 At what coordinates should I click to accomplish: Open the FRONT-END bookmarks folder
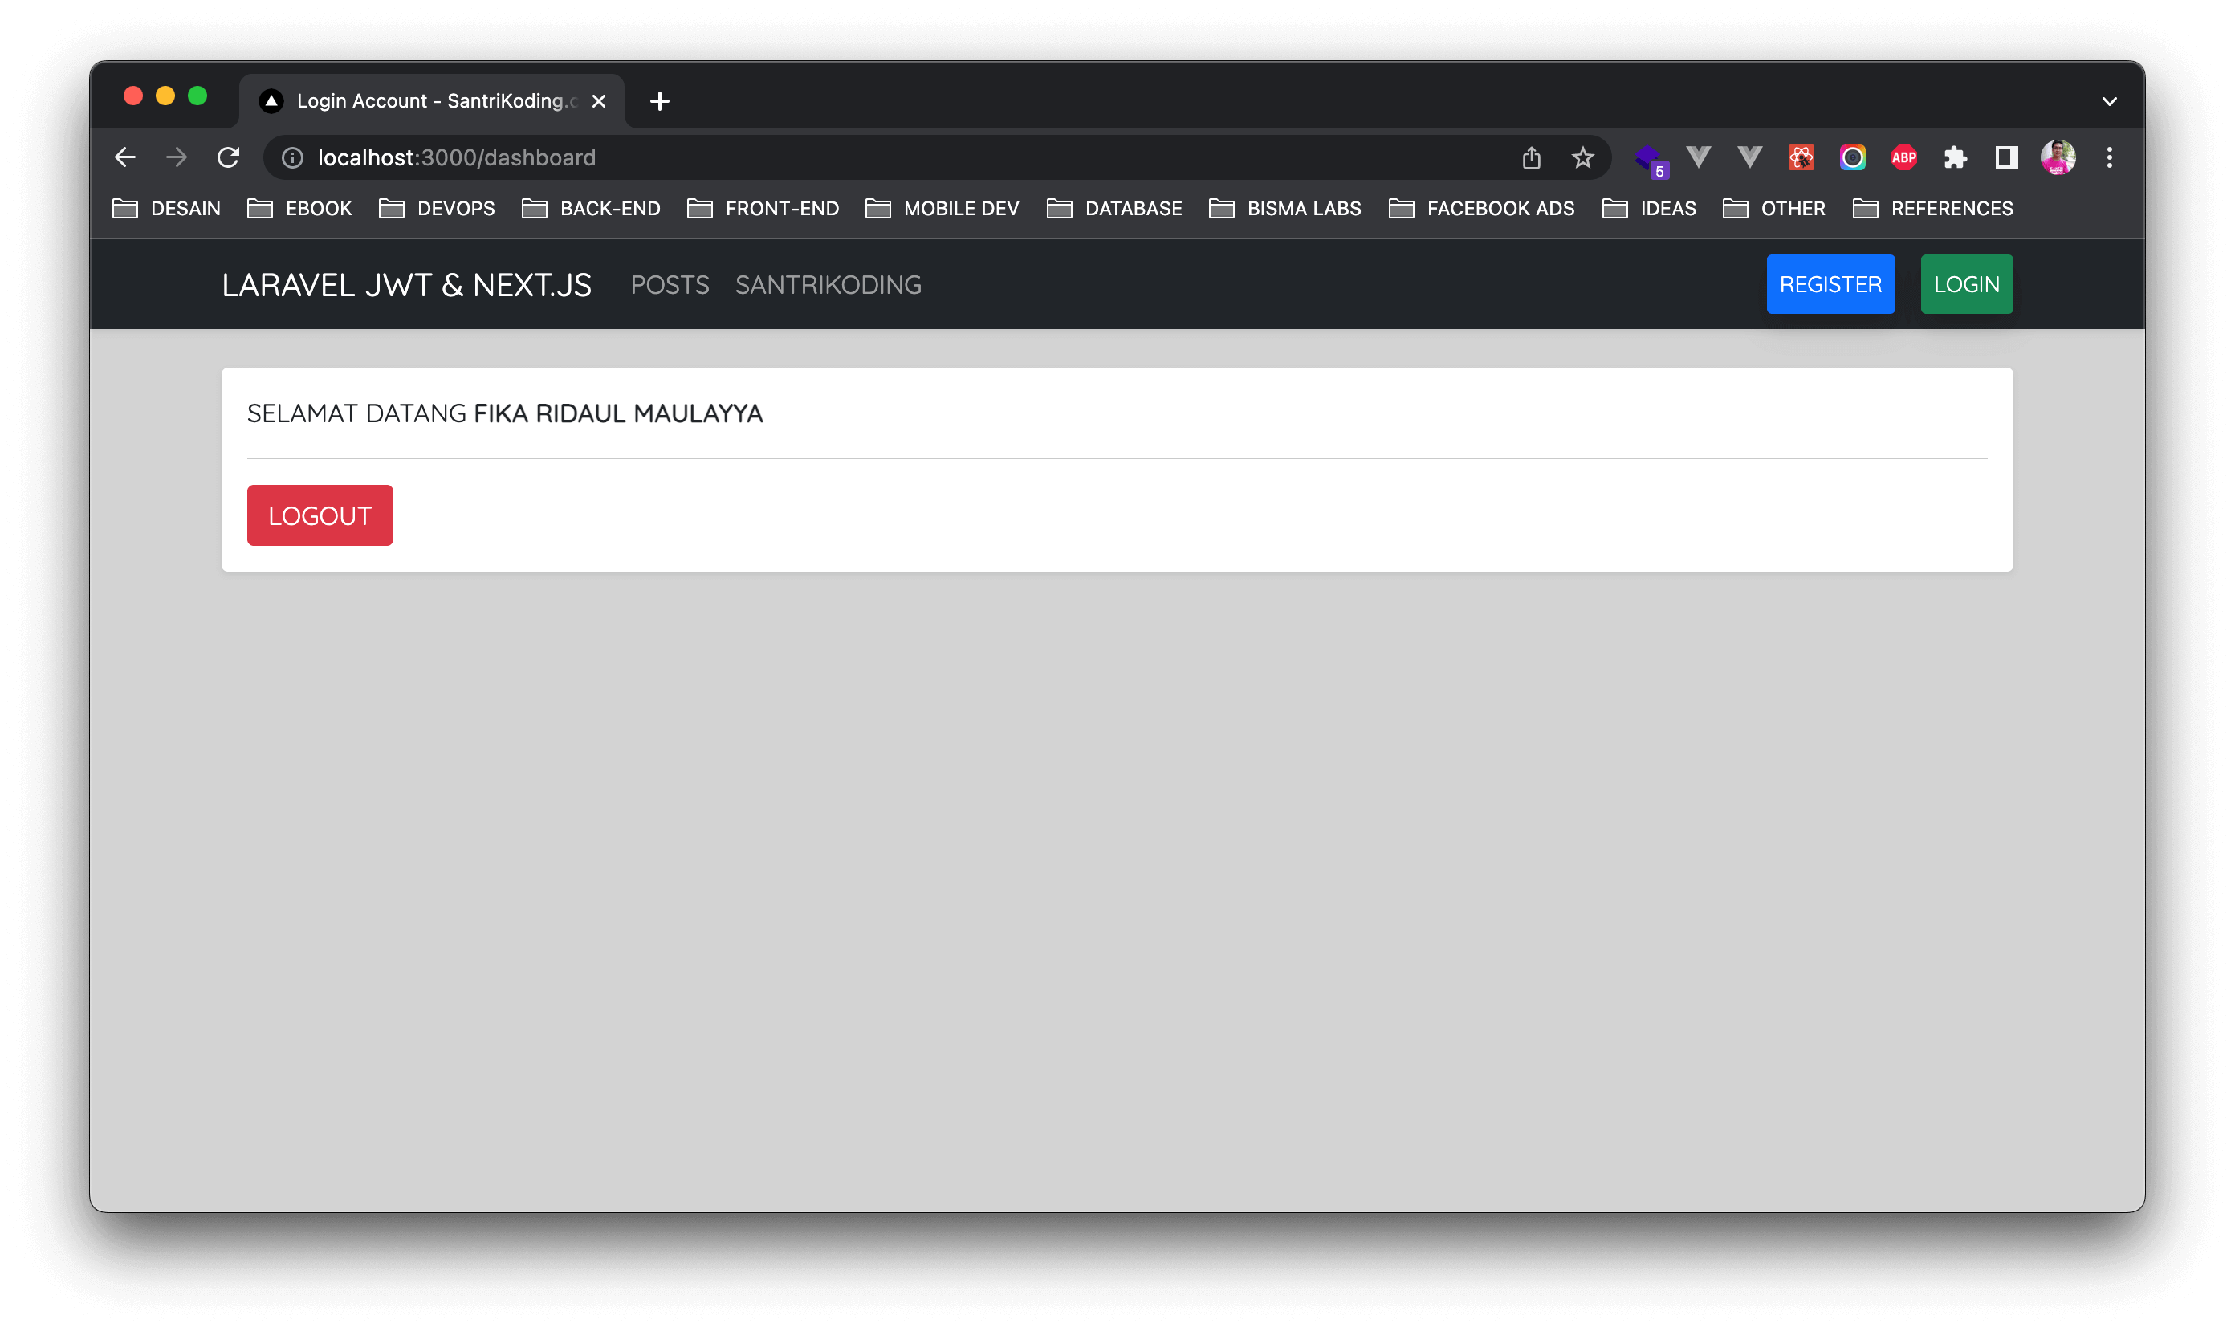(763, 208)
